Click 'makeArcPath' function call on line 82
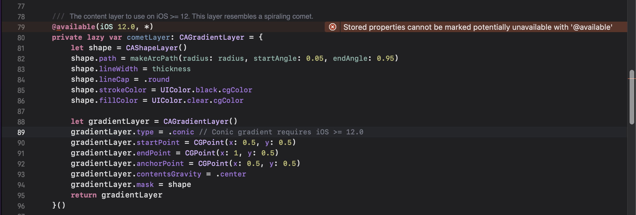Screen dimensions: 636x215 click(x=154, y=58)
